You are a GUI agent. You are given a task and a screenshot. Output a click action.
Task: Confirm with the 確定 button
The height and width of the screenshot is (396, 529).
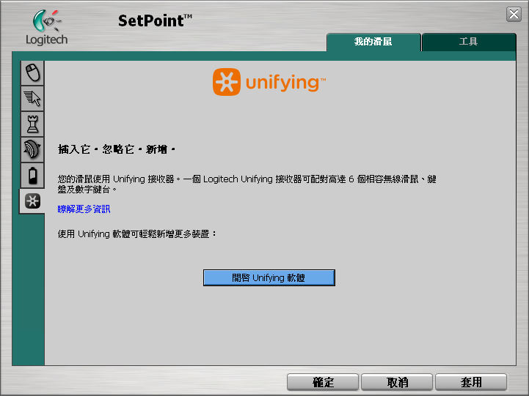(x=323, y=382)
